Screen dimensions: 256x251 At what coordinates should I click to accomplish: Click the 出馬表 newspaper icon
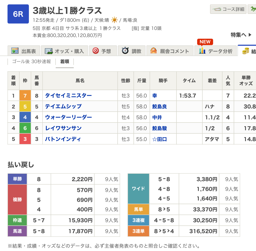tap(15, 51)
